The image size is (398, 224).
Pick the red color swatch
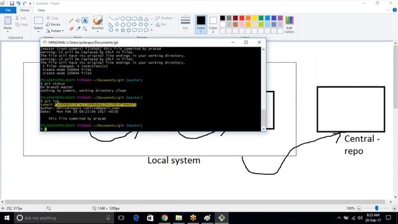point(242,18)
